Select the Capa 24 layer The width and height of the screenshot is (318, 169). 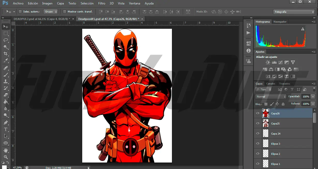coord(276,134)
